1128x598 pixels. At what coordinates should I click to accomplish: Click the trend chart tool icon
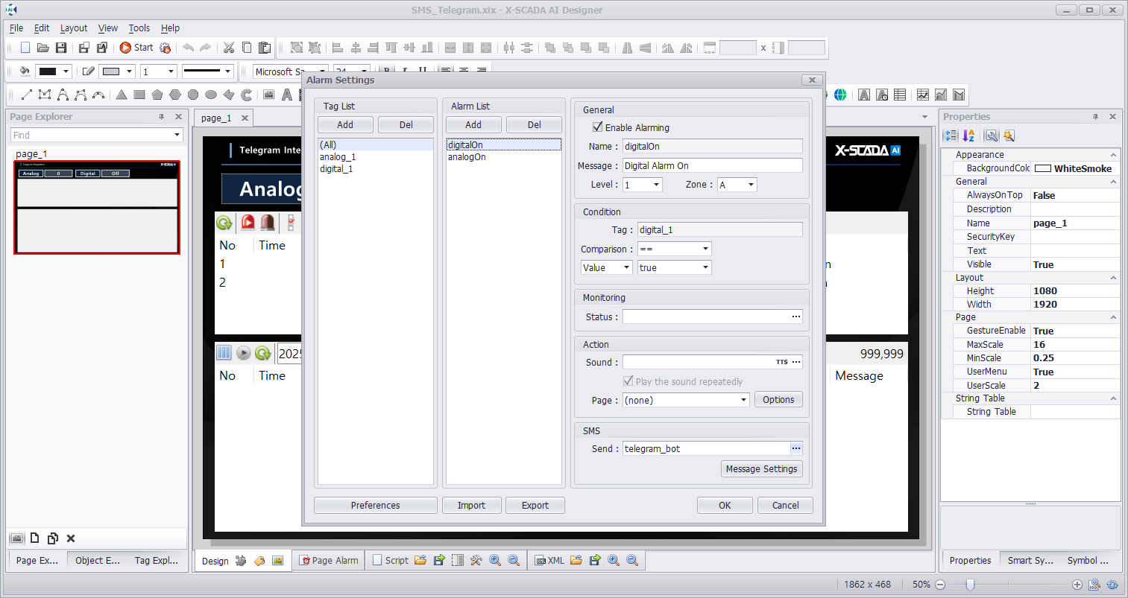point(923,95)
